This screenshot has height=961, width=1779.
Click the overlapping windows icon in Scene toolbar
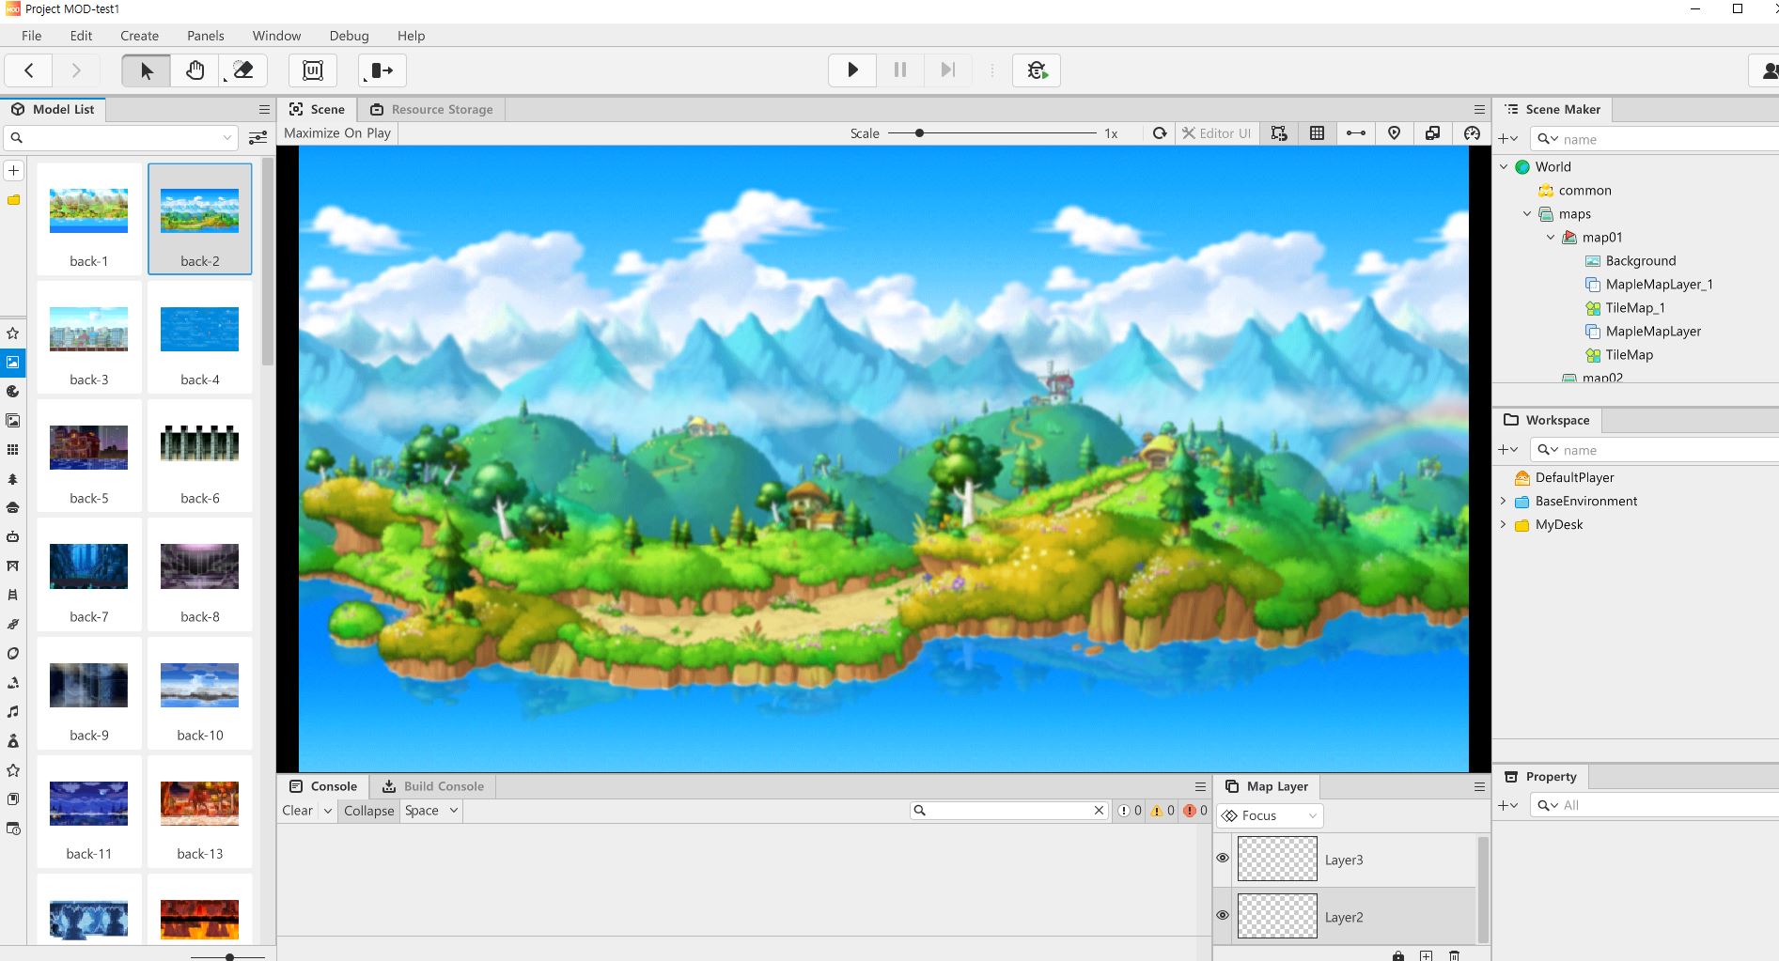(x=1432, y=133)
